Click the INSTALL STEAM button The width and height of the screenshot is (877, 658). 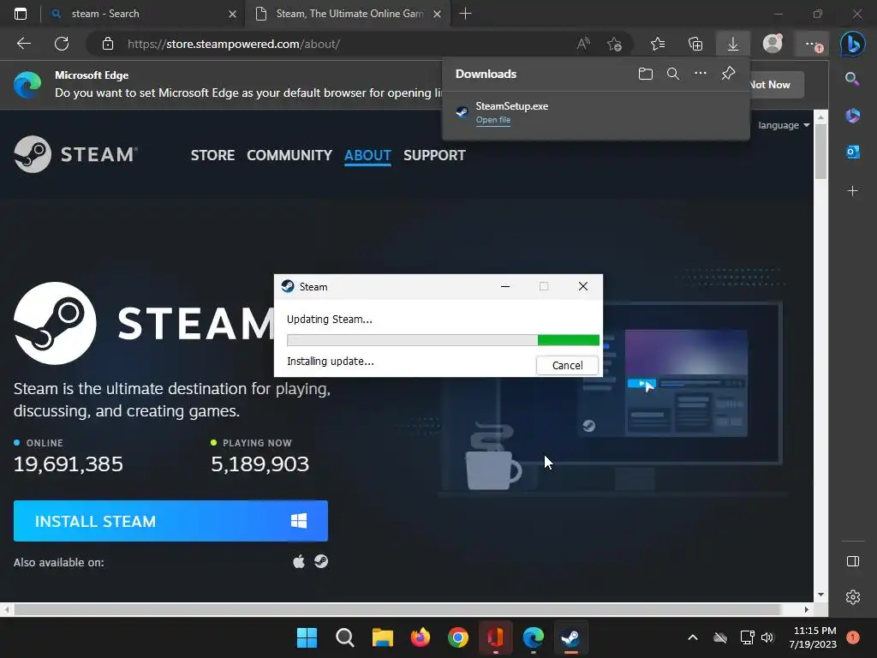[170, 521]
